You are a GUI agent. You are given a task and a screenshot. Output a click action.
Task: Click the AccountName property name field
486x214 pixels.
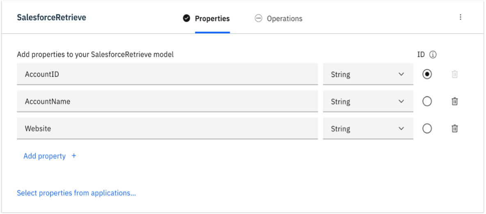pyautogui.click(x=167, y=101)
